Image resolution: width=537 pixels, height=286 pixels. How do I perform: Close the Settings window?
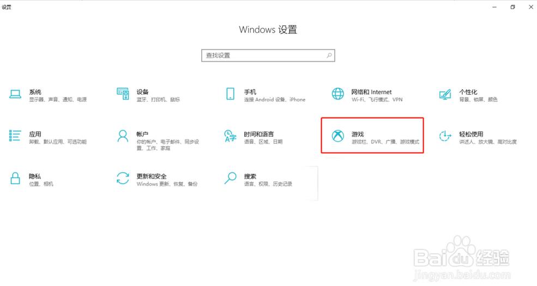pos(531,7)
